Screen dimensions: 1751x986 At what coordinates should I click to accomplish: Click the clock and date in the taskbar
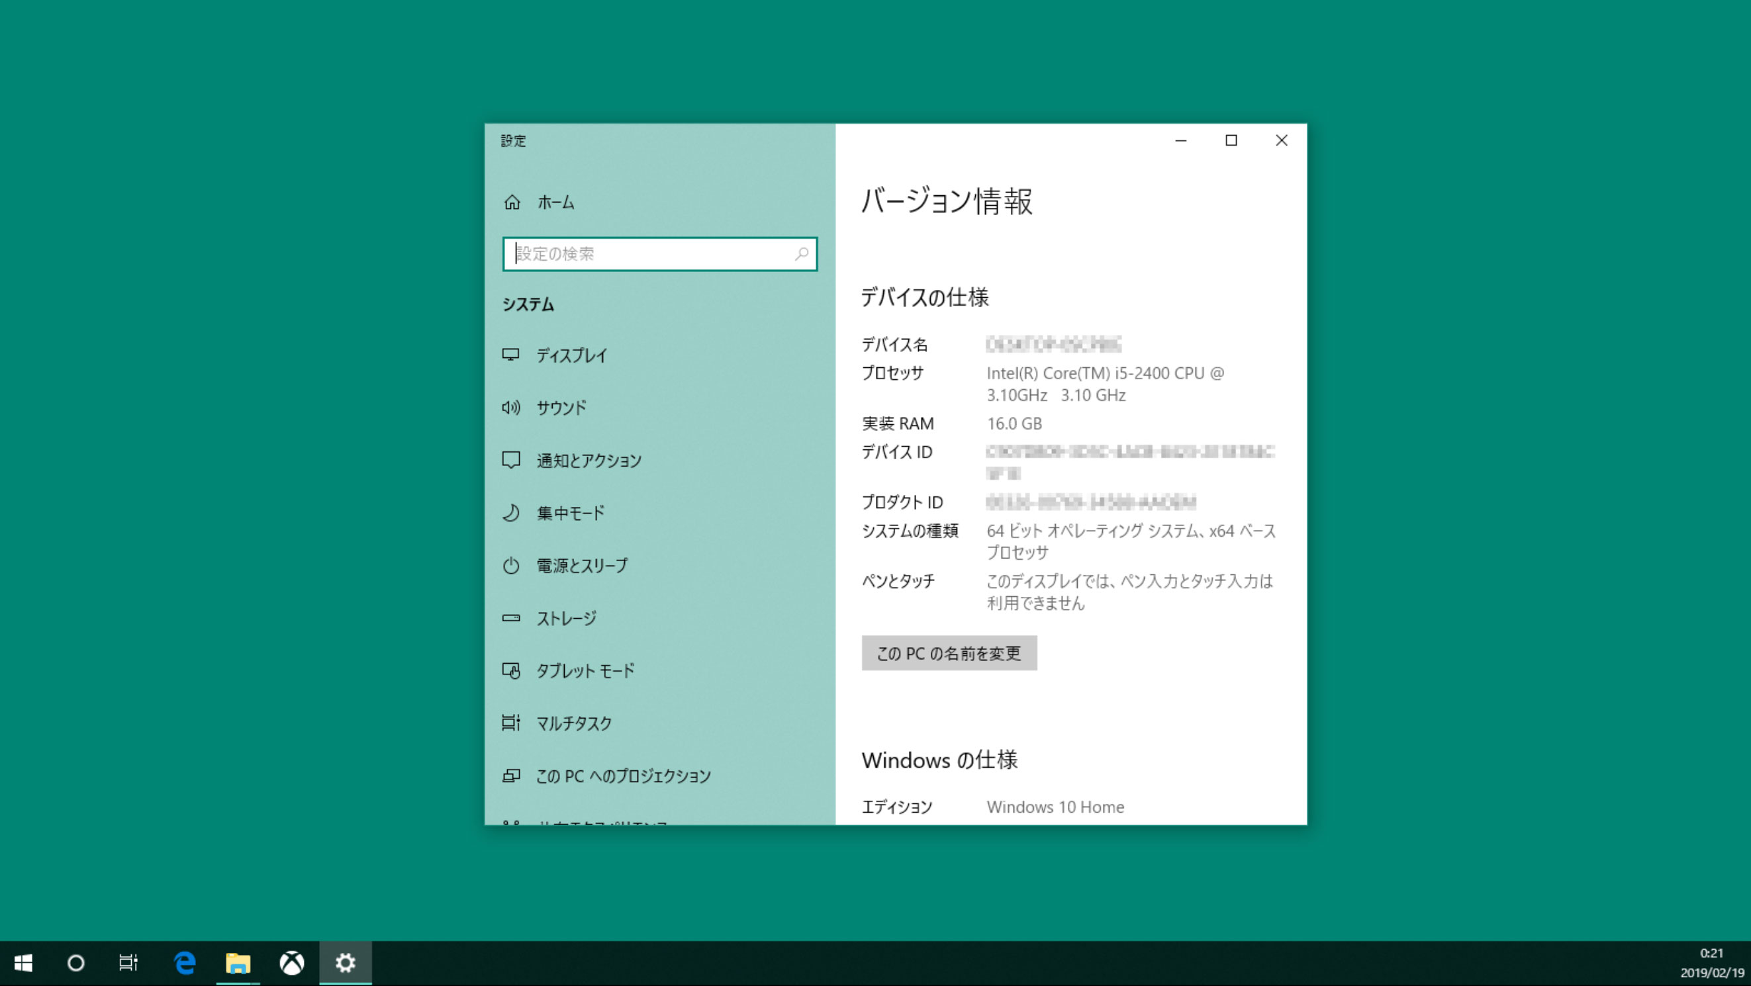pos(1712,963)
